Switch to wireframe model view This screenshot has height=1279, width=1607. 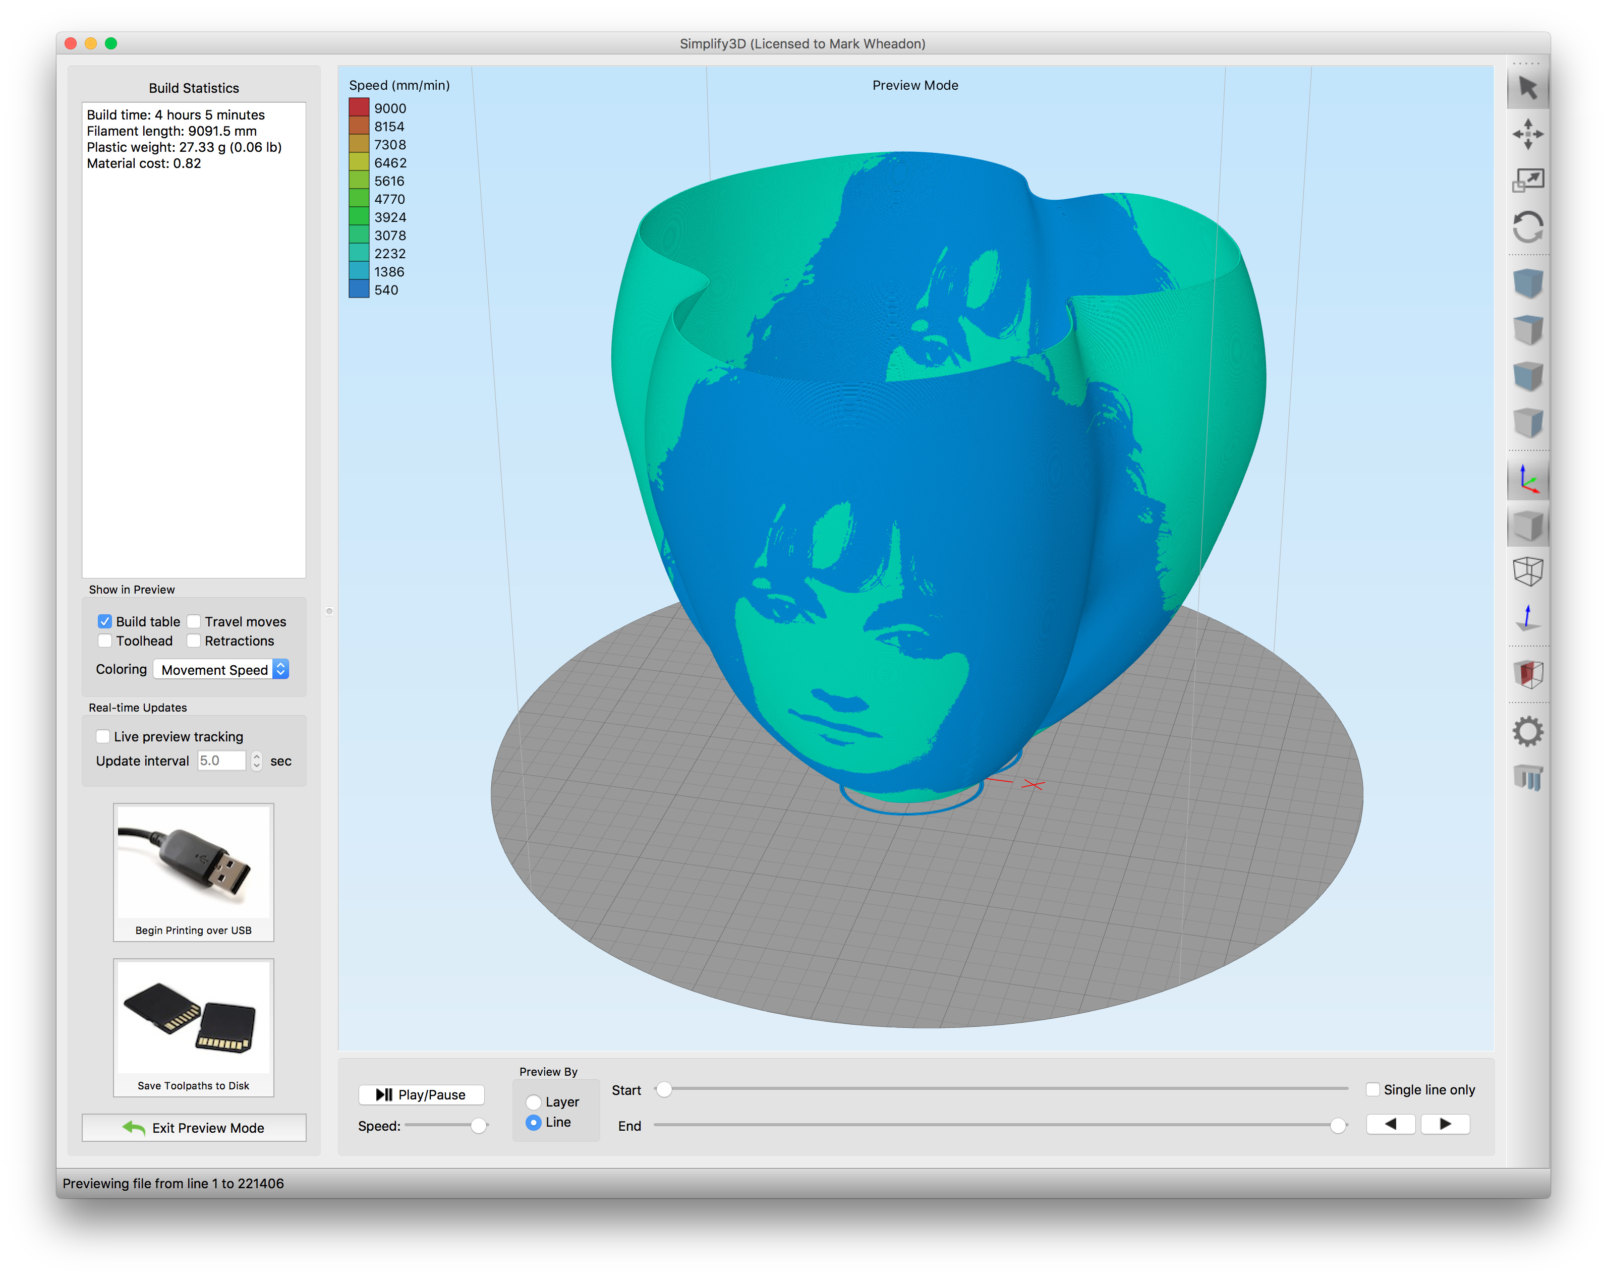pyautogui.click(x=1527, y=572)
